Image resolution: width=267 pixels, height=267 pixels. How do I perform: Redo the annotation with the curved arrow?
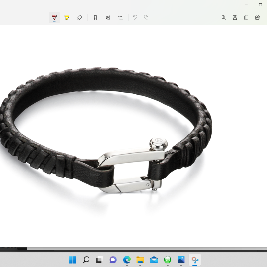[146, 17]
